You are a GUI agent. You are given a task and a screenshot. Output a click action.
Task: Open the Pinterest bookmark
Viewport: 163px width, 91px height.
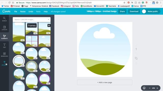click(15, 6)
